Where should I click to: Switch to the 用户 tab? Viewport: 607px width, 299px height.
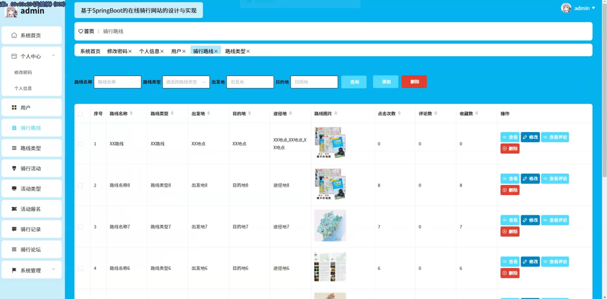pos(176,51)
